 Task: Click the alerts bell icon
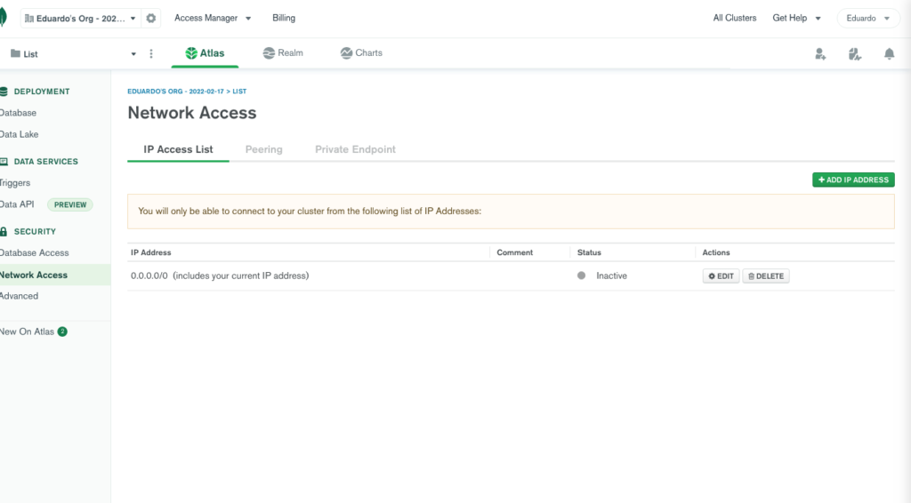(889, 54)
